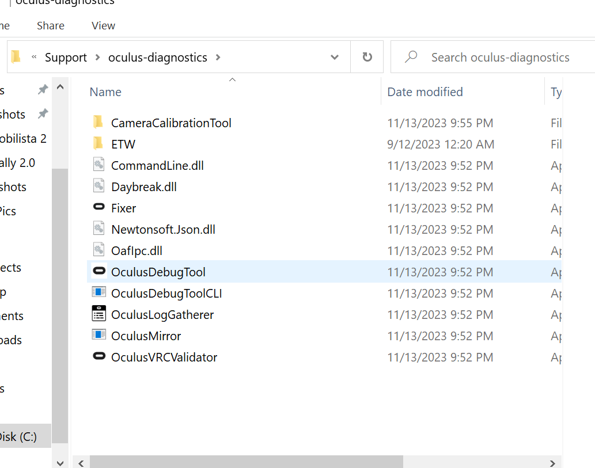Open the chevron after oculus-diagnostics breadcrumb
Image resolution: width=595 pixels, height=468 pixels.
click(218, 57)
